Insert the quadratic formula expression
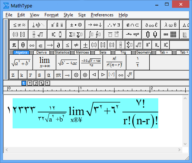This screenshot has height=163, width=192. [x=91, y=62]
